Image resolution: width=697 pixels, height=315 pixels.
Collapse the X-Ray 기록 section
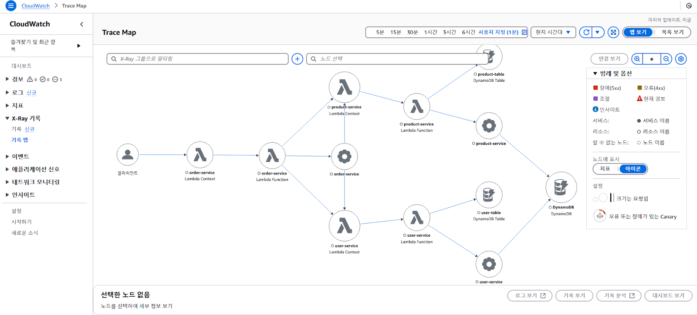tap(7, 118)
